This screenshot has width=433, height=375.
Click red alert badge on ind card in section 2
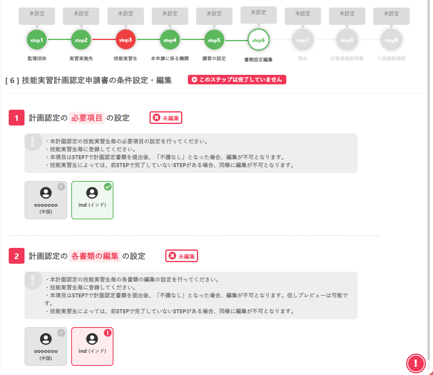[x=108, y=333]
